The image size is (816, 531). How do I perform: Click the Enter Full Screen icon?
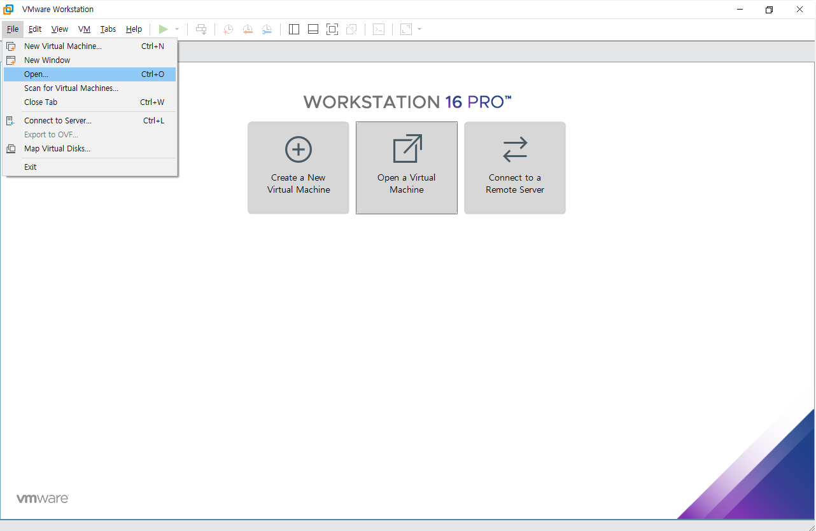point(332,29)
